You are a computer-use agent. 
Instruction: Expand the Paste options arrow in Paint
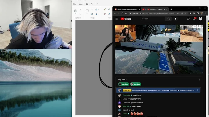(75, 14)
